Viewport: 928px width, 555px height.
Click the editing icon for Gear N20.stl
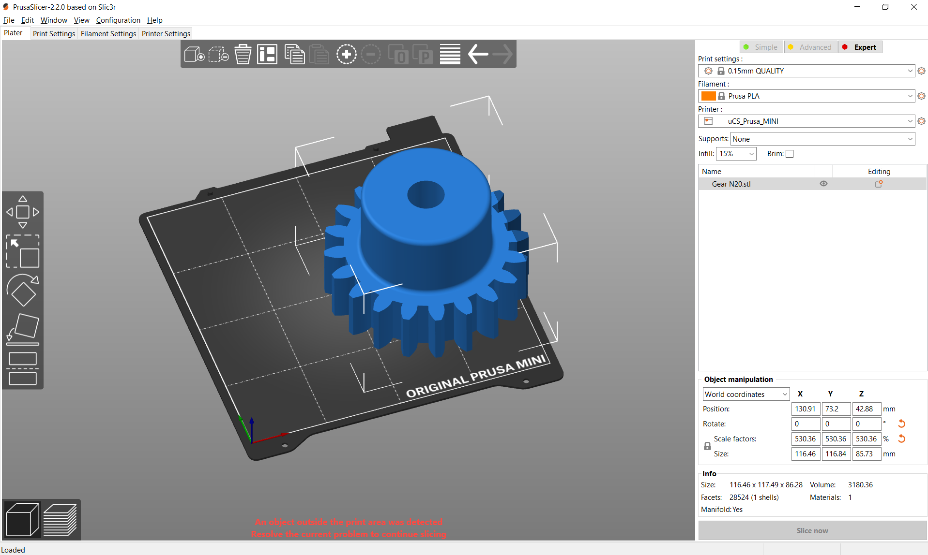click(x=879, y=184)
